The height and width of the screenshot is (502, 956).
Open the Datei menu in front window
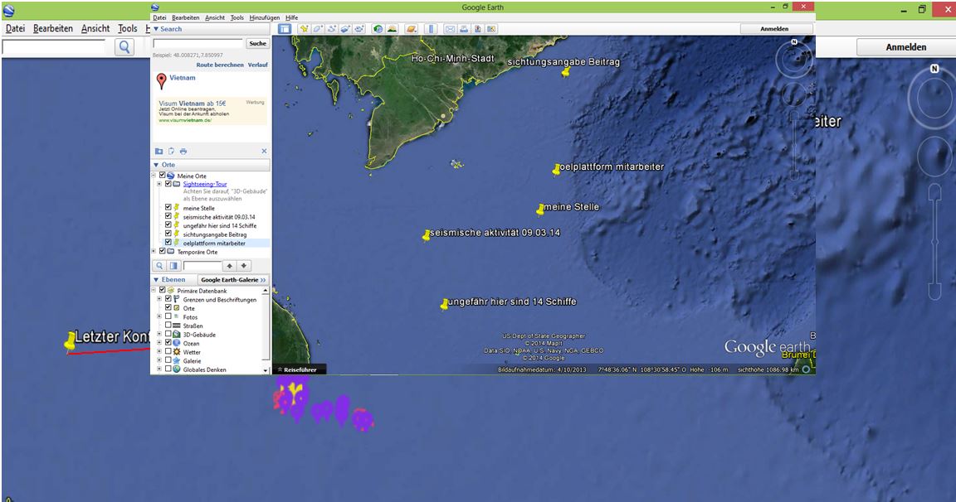coord(159,17)
